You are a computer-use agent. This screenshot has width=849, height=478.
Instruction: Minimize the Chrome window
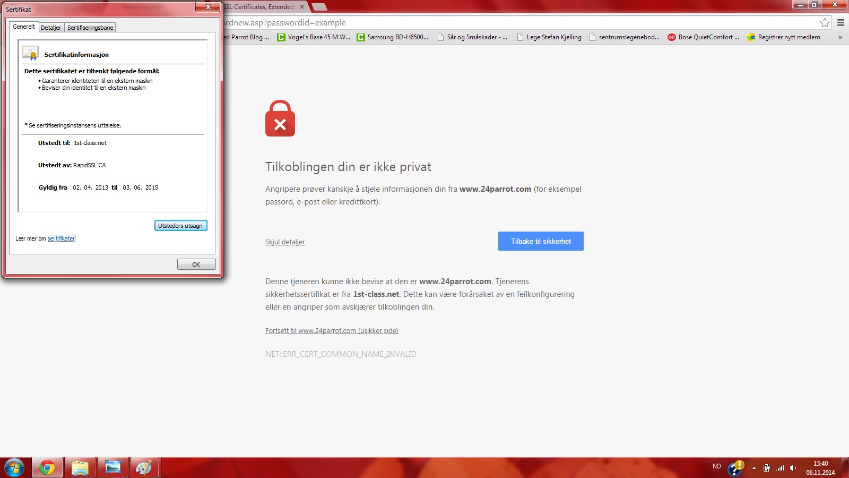pyautogui.click(x=801, y=5)
